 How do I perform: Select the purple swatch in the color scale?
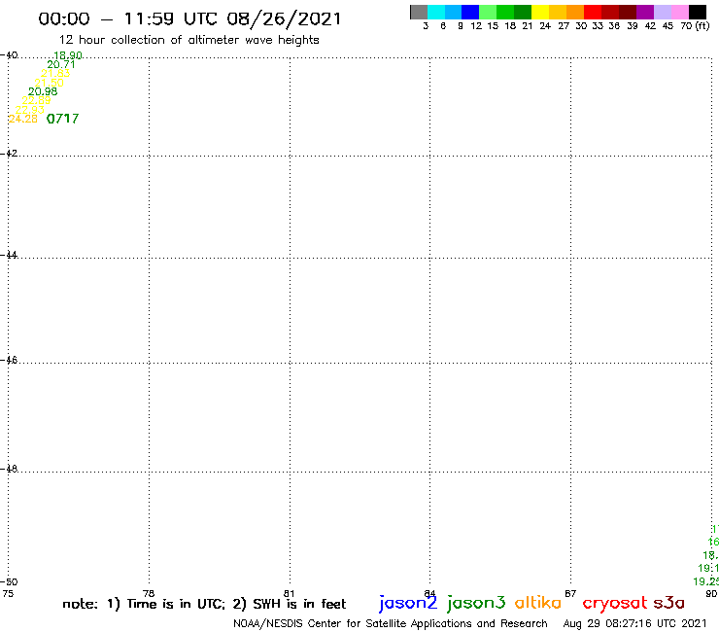(x=645, y=12)
